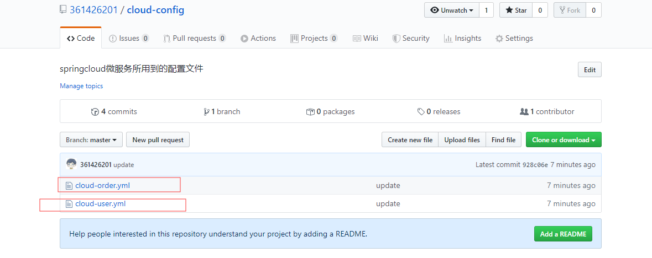
Task: Expand the Branch: master dropdown
Action: 91,140
